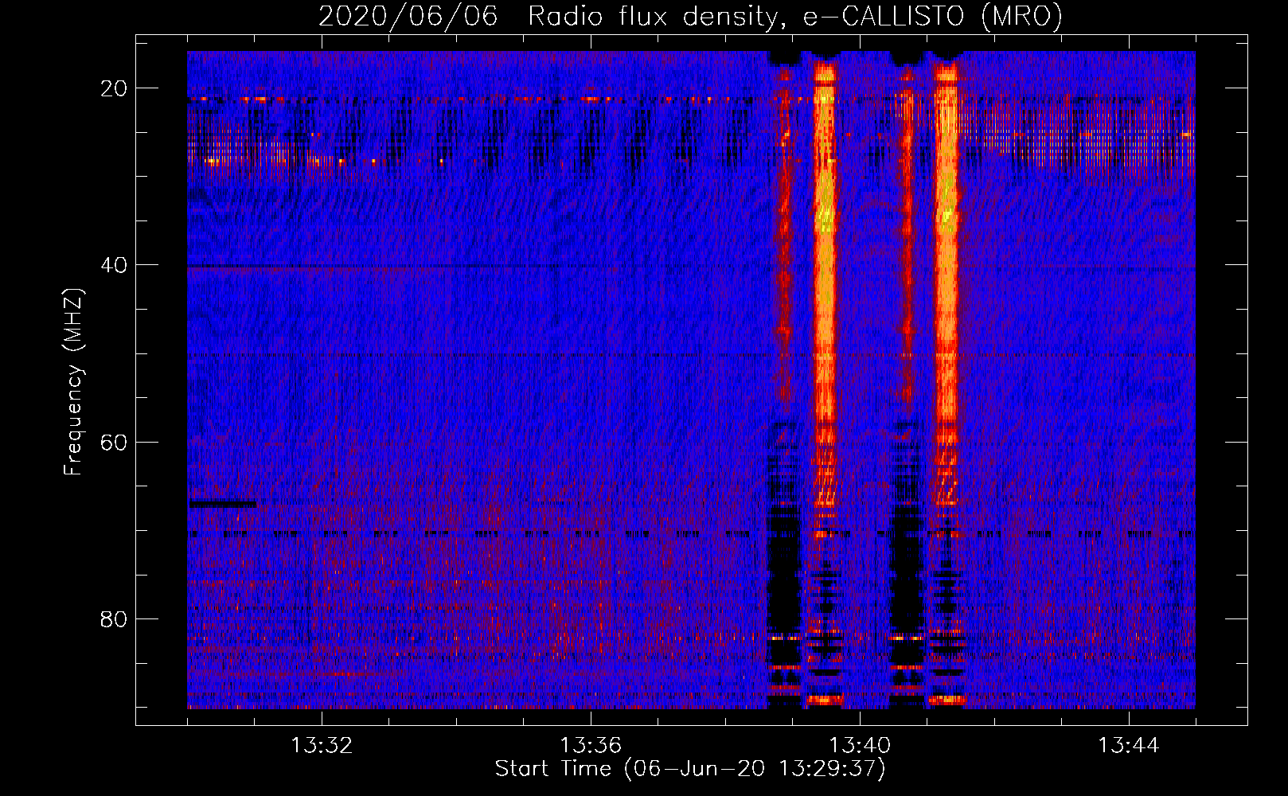Viewport: 1288px width, 796px height.
Task: Click the plot title e-CALLISTO (MRO)
Action: tap(932, 16)
